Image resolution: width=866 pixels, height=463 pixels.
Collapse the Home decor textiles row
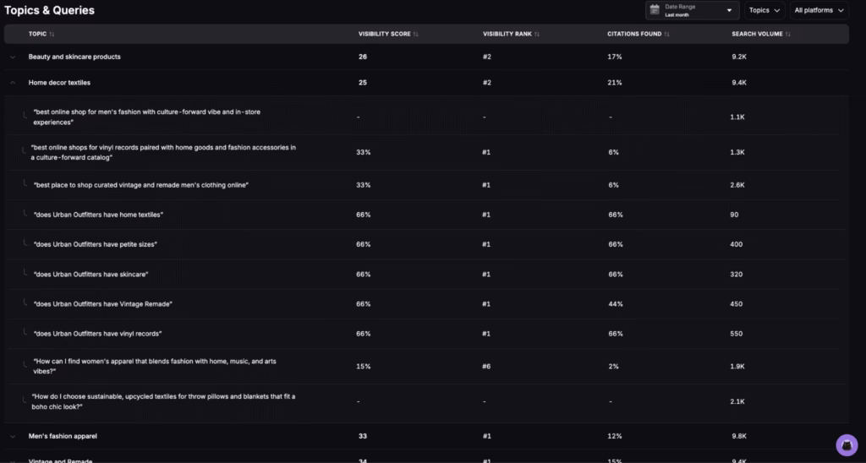point(13,83)
